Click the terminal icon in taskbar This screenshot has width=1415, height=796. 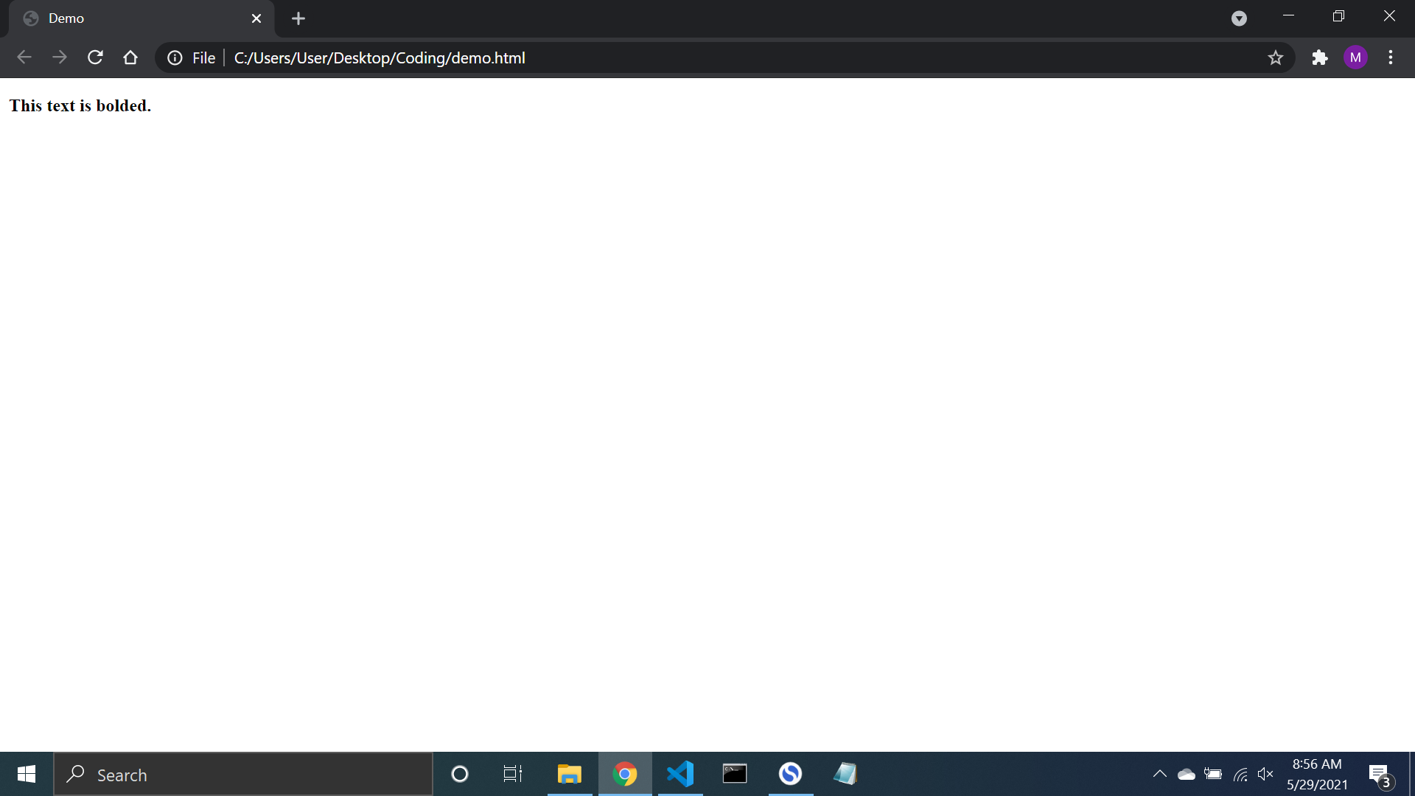735,774
